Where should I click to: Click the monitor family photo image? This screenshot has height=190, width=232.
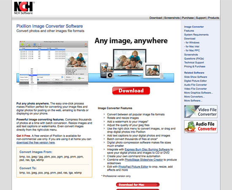click(129, 60)
